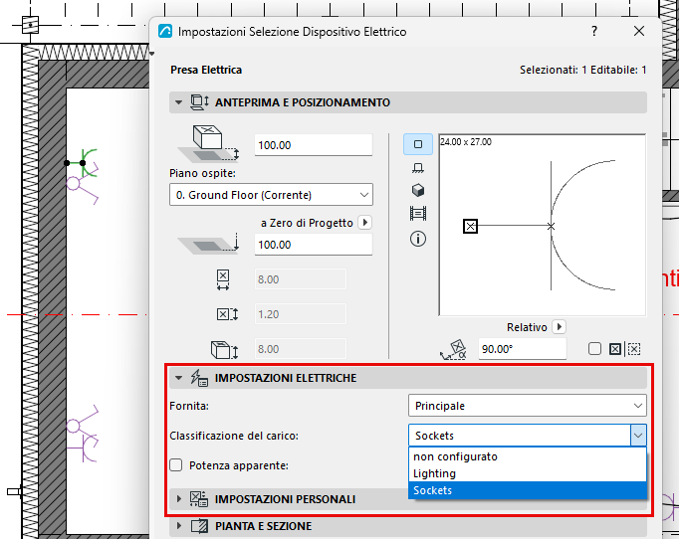Close the Classificazione del carico dropdown arrow

[638, 436]
